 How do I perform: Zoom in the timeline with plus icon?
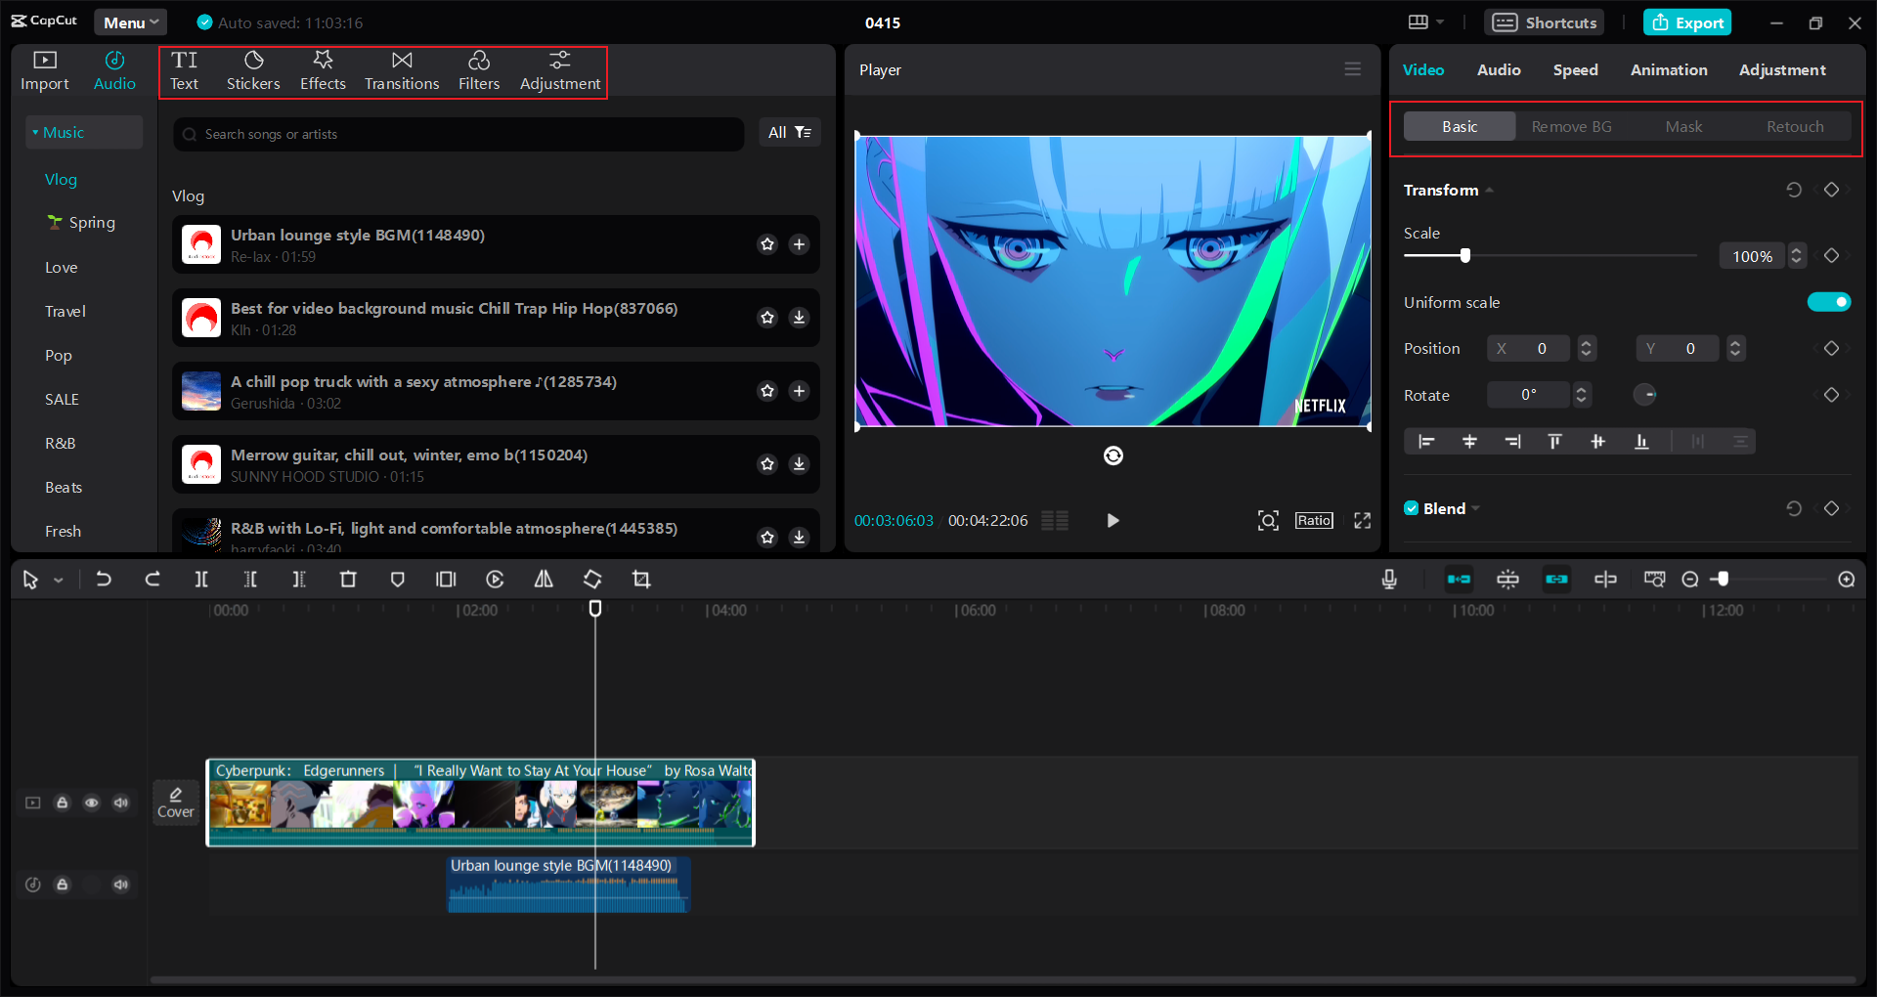1847,580
